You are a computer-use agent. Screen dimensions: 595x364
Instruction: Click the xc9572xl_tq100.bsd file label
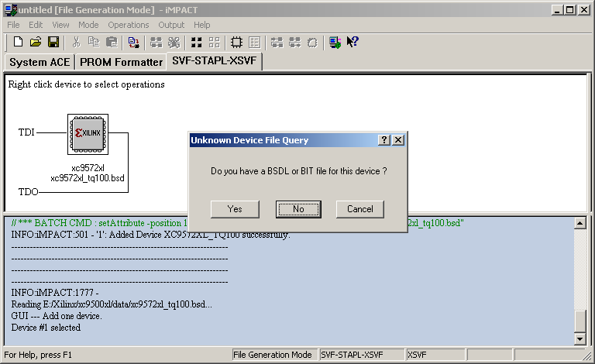coord(88,178)
